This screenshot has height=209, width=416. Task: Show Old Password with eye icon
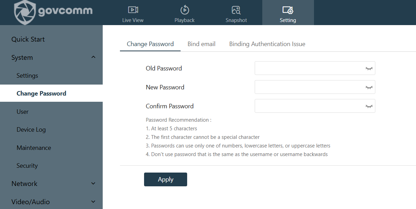tap(369, 68)
